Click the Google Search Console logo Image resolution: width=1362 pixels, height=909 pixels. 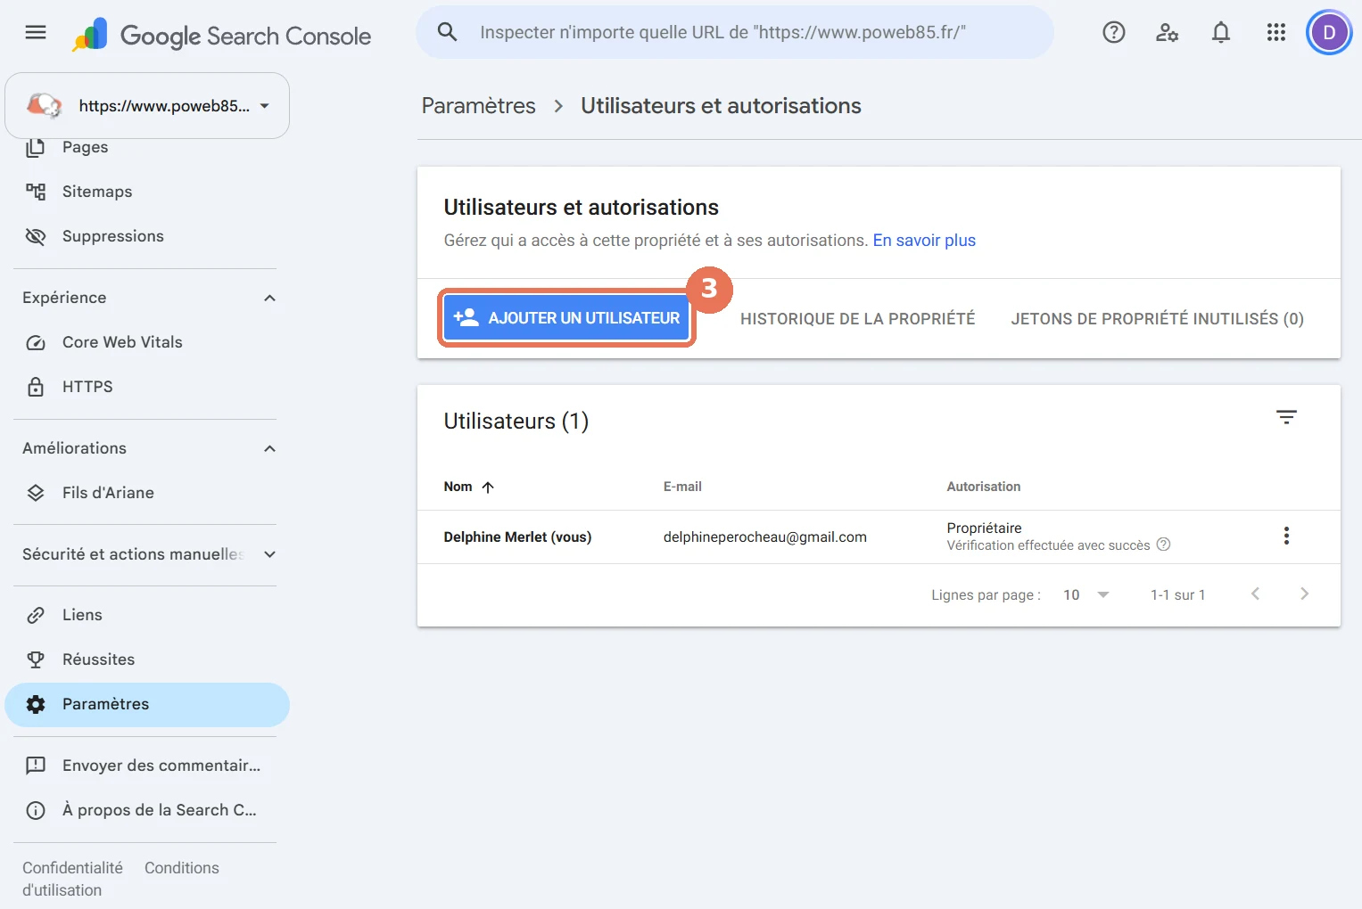point(222,36)
